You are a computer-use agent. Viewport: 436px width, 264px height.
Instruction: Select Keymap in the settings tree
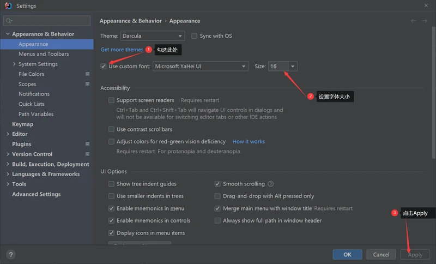(22, 124)
